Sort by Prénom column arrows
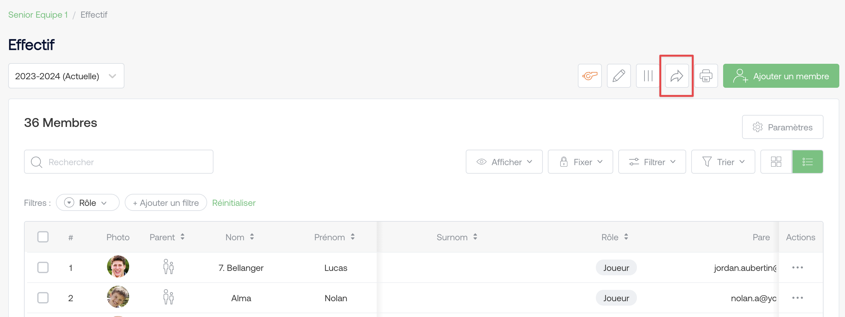Screen dimensions: 845x317 click(x=353, y=236)
